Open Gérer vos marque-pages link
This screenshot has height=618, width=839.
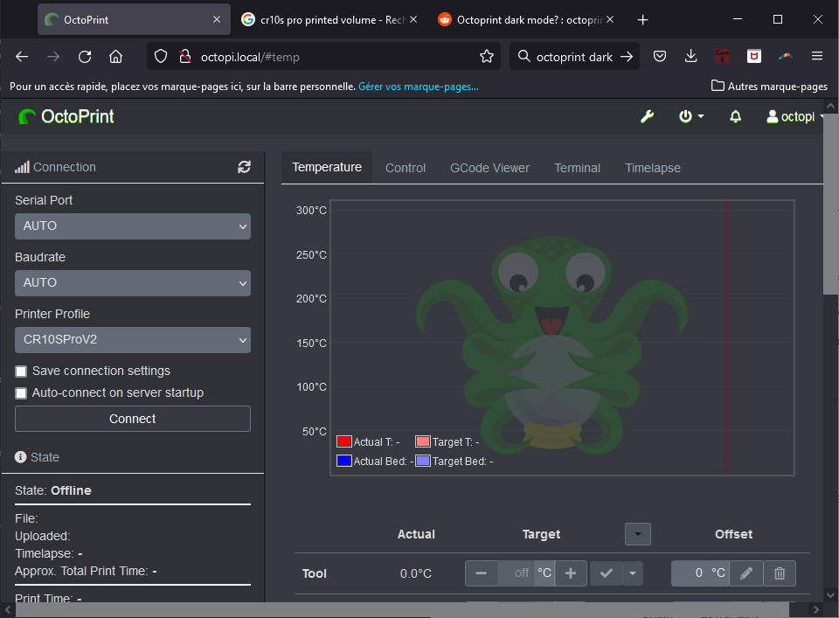click(419, 87)
